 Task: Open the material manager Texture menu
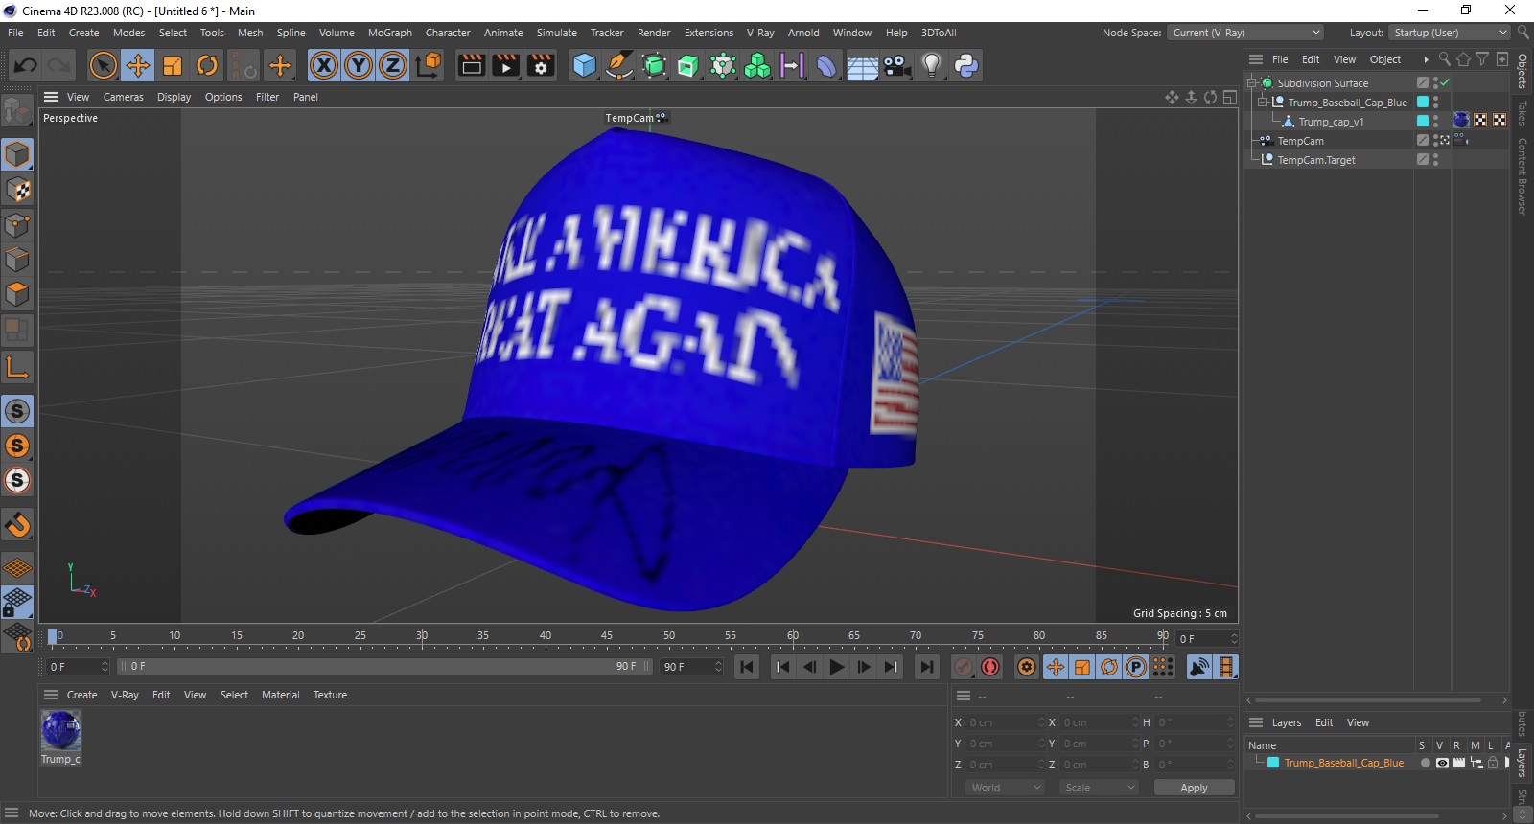(330, 695)
